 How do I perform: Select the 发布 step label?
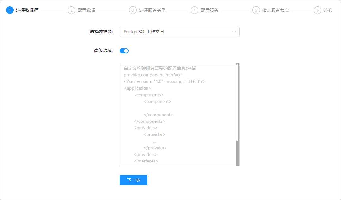click(328, 10)
